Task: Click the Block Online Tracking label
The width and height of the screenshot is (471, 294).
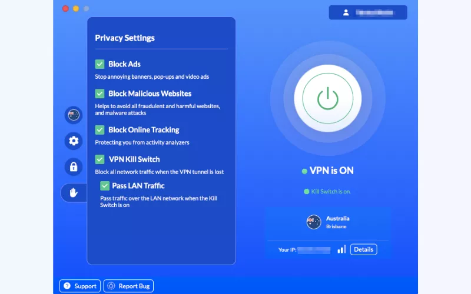Action: coord(144,130)
